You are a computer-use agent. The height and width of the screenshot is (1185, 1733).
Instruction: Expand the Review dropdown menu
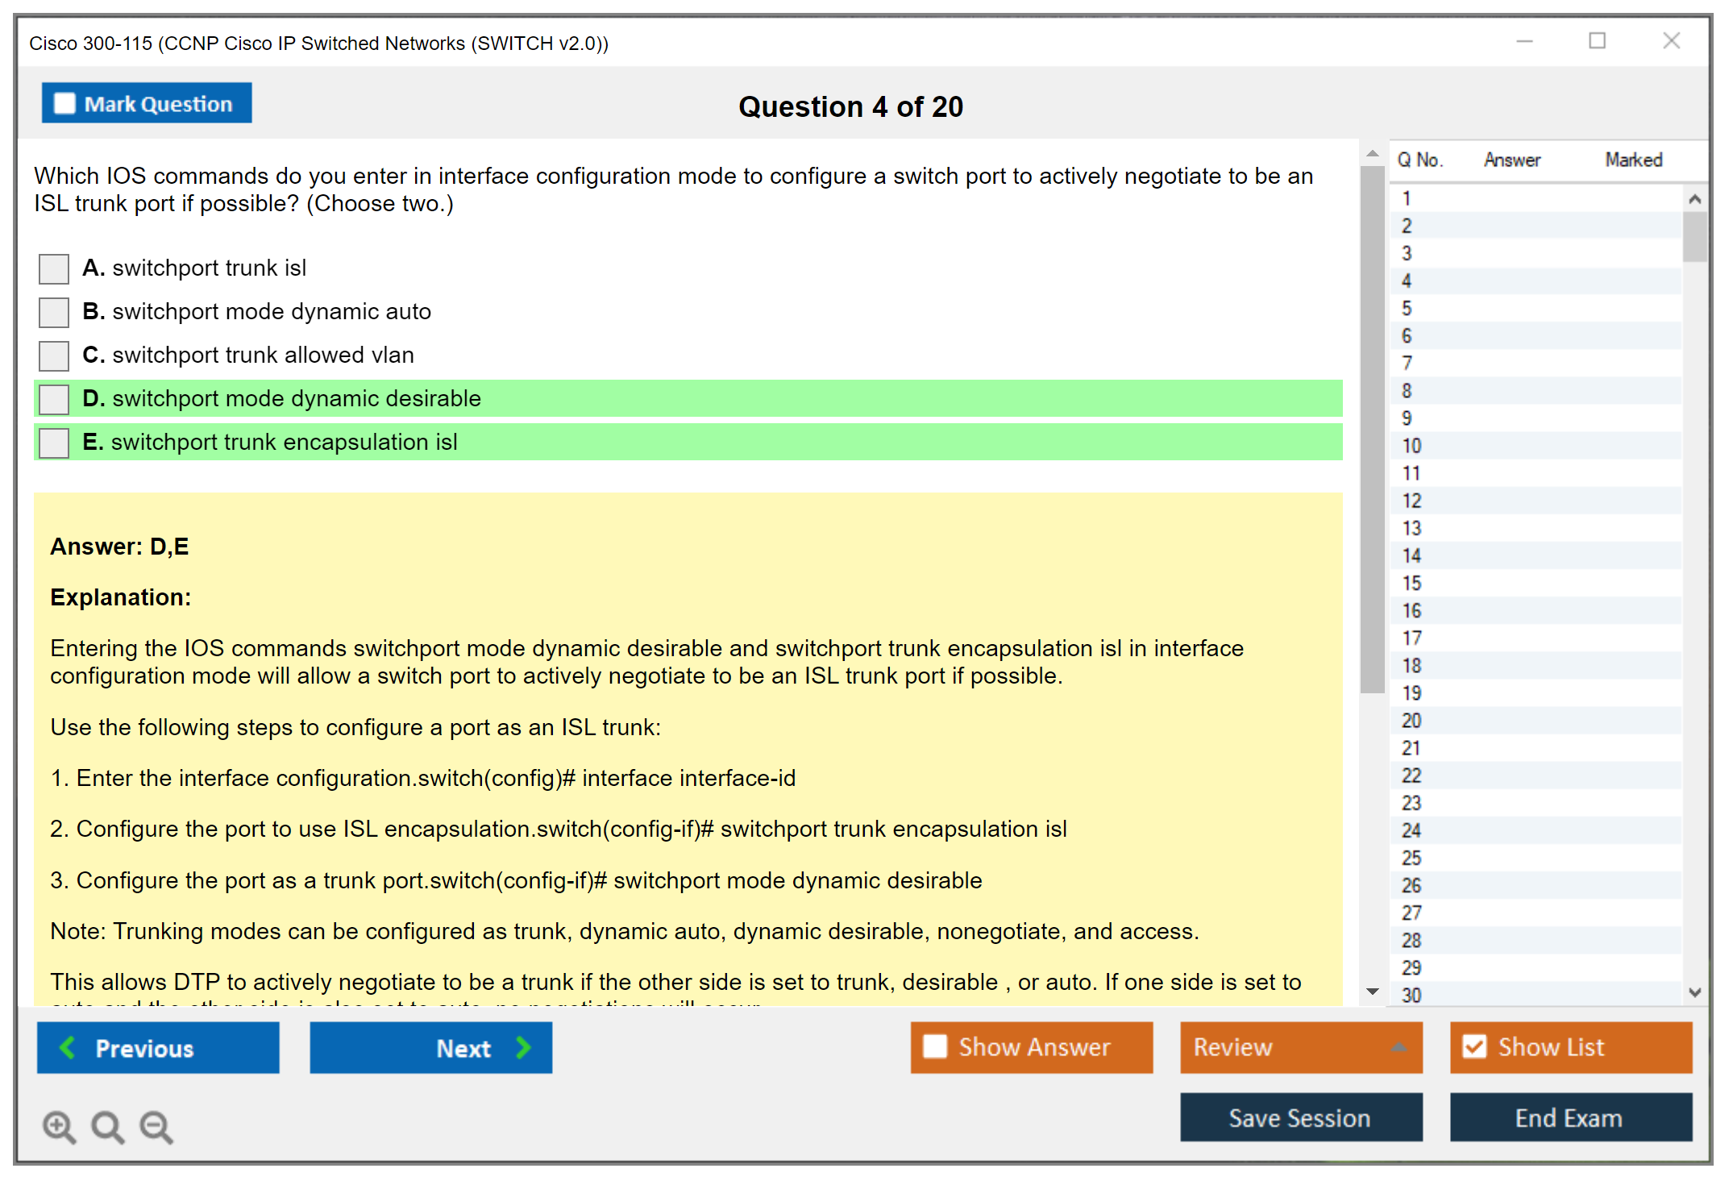[1398, 1047]
